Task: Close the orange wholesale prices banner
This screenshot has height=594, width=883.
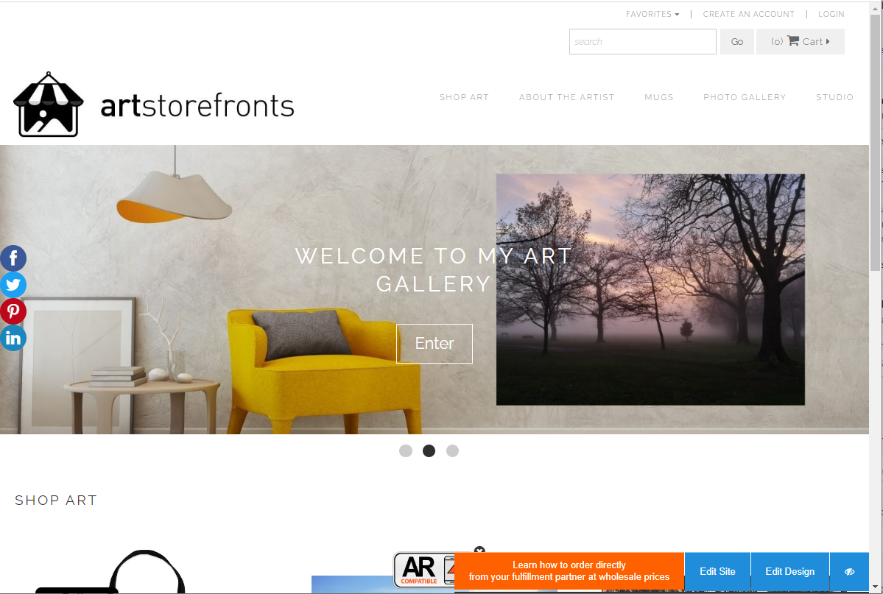Action: [479, 551]
